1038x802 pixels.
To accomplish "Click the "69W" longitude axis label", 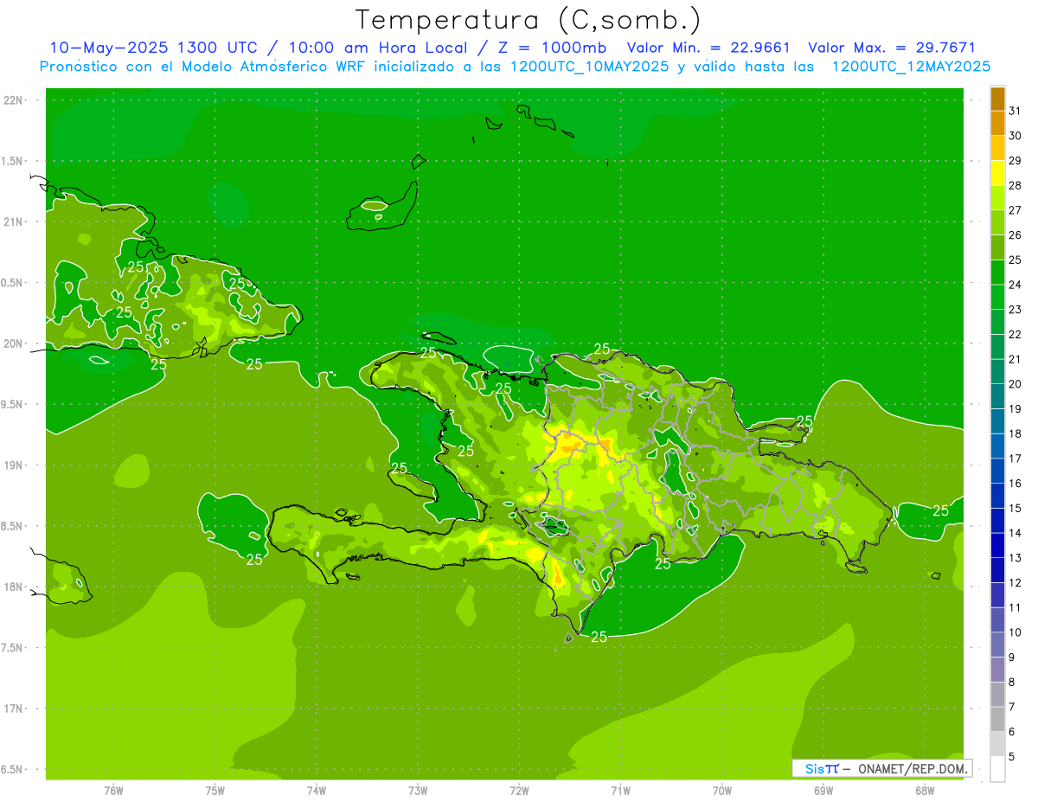I will [x=823, y=791].
